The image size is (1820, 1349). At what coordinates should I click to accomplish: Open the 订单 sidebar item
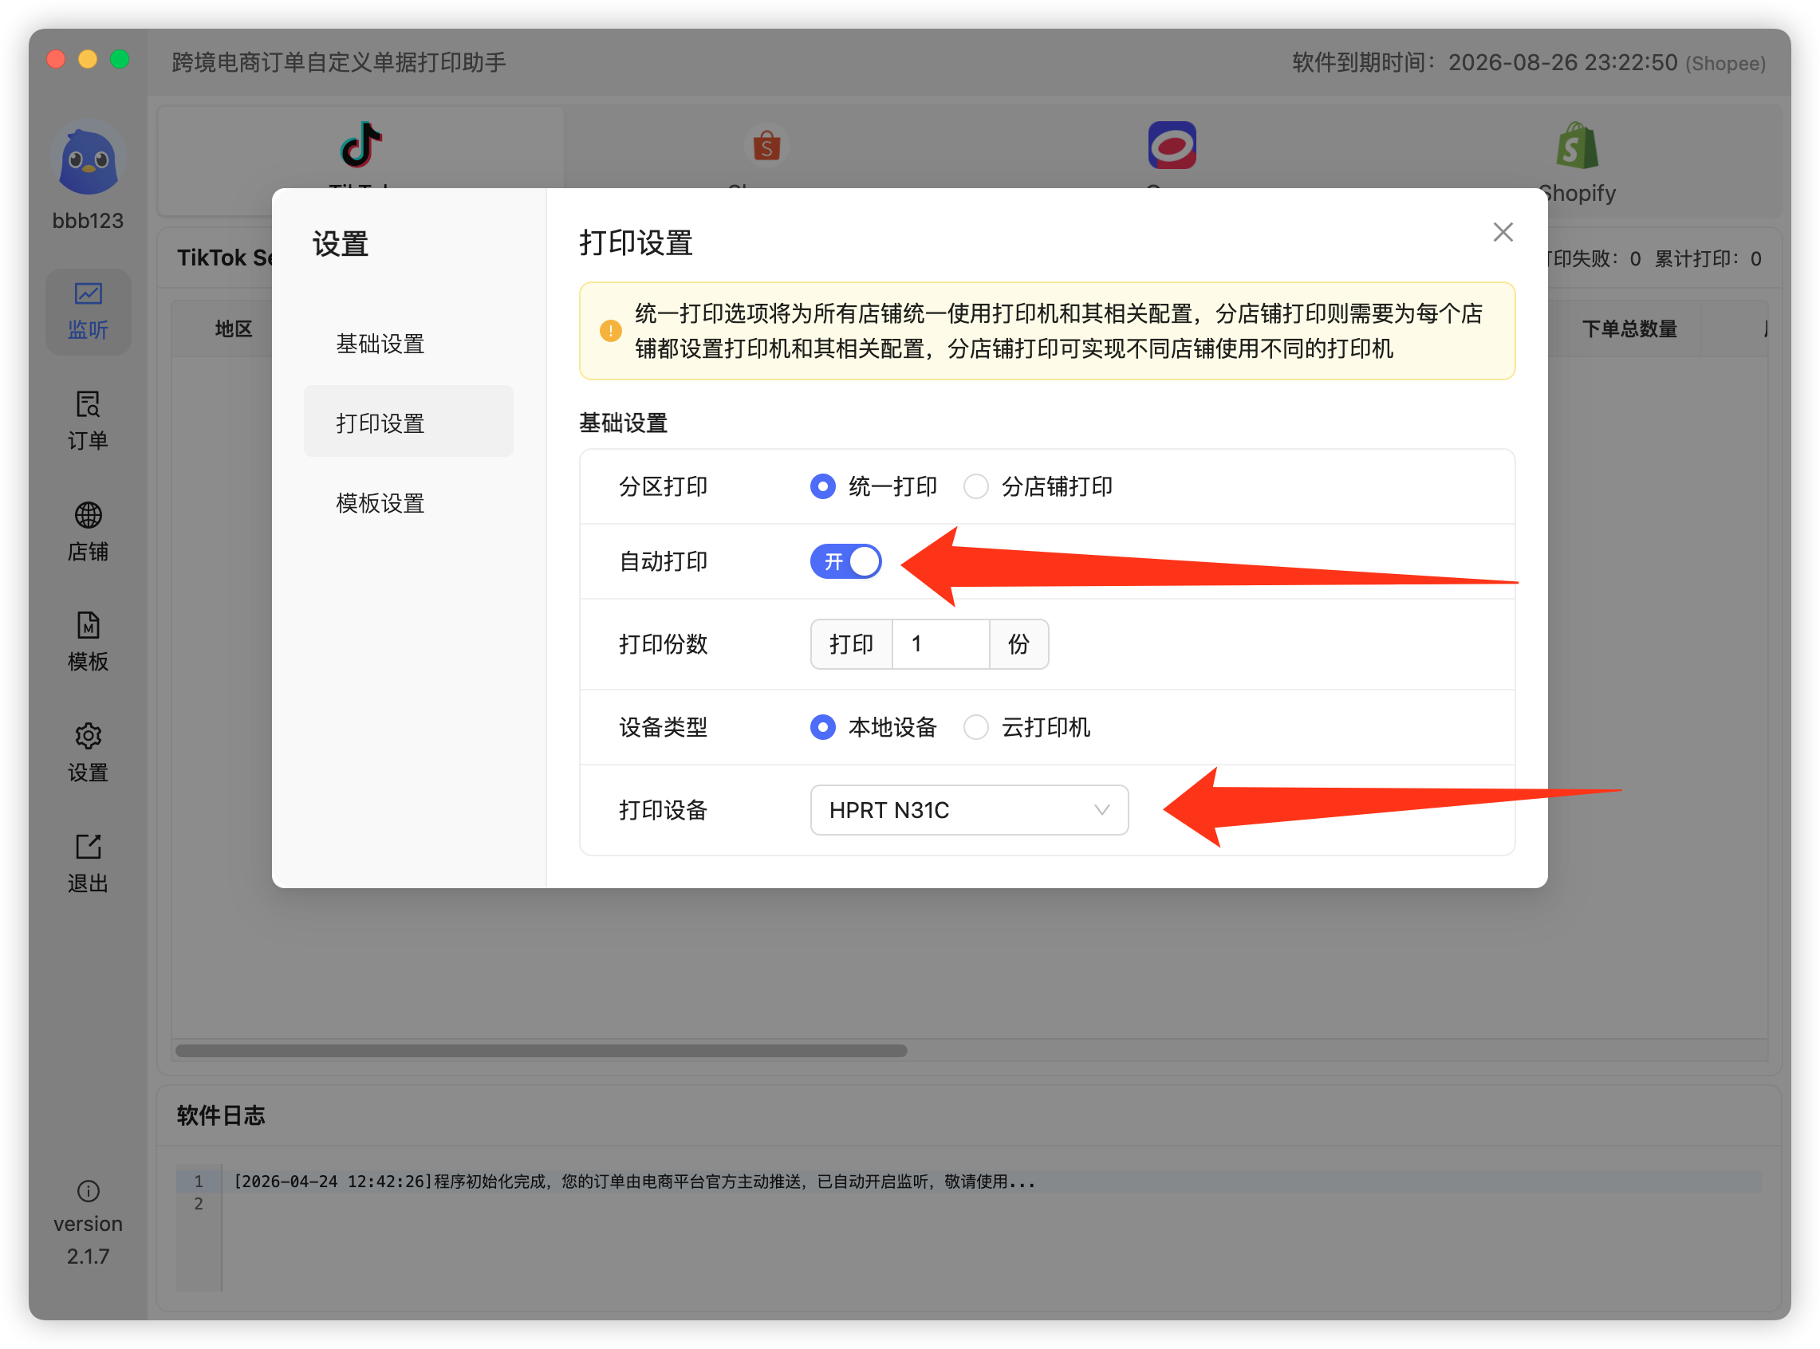(88, 423)
